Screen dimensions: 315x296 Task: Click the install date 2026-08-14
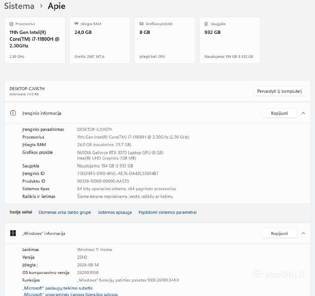[88, 265]
